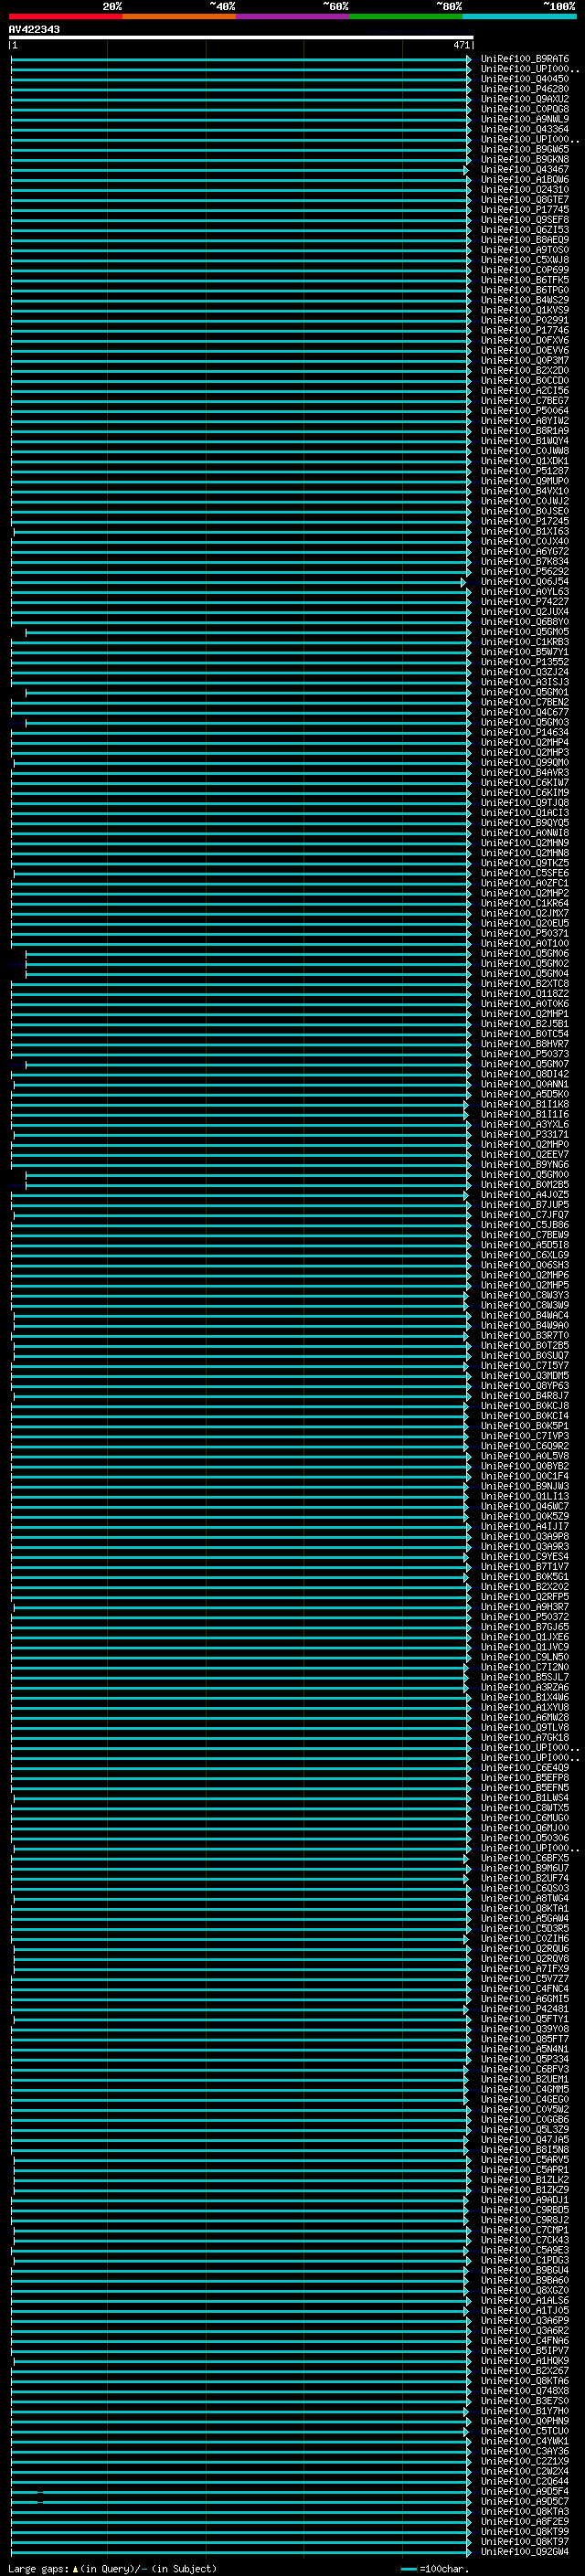Screen dimensions: 585x2576
Task: Select the UniRef100_Q43364 label
Action: tap(525, 129)
